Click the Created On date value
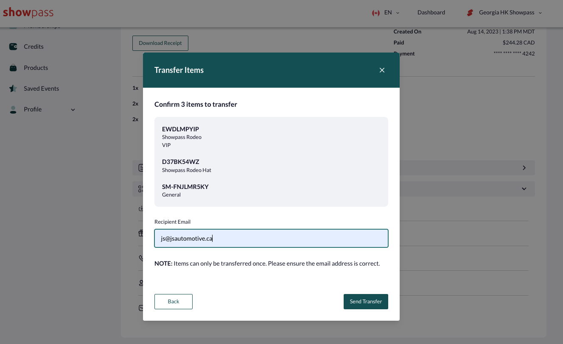This screenshot has width=563, height=344. (x=501, y=32)
